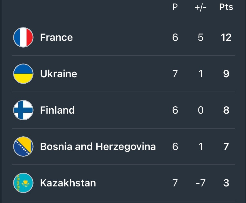
Task: Tap the Kazakhstan flag icon
Action: pyautogui.click(x=23, y=183)
